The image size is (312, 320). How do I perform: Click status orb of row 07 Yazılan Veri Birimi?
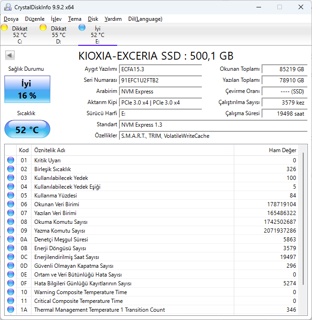coord(11,213)
